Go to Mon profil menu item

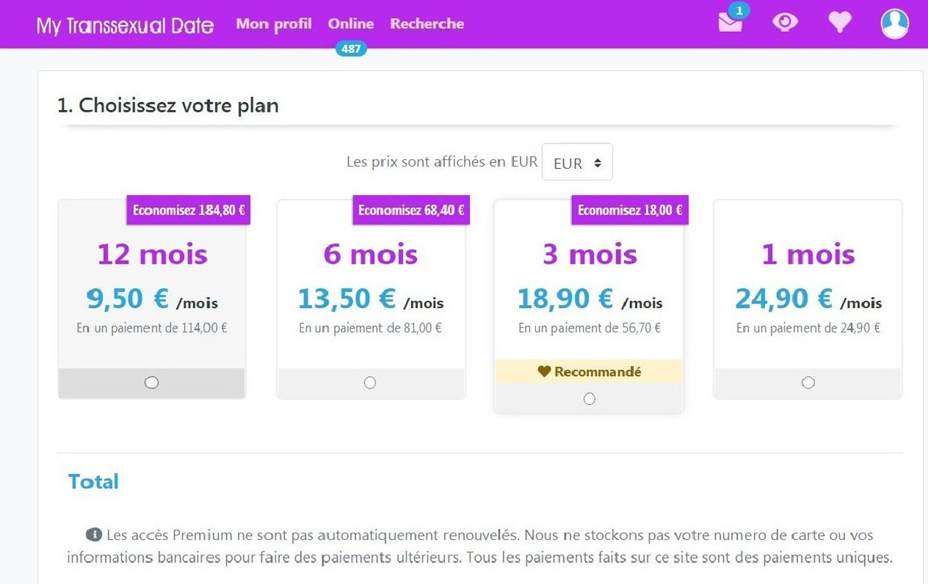click(273, 24)
